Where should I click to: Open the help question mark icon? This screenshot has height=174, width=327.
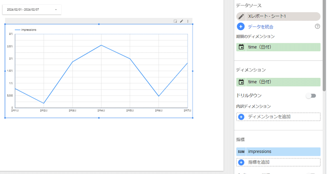(x=317, y=26)
